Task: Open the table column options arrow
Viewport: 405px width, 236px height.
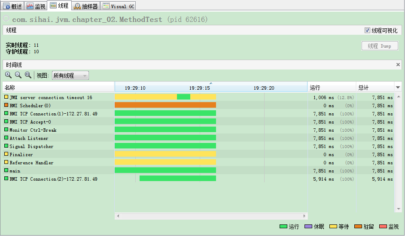Action: [x=398, y=88]
